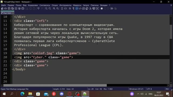The height and width of the screenshot is (97, 173).
Task: Click the ENG language indicator in tray
Action: tap(151, 94)
